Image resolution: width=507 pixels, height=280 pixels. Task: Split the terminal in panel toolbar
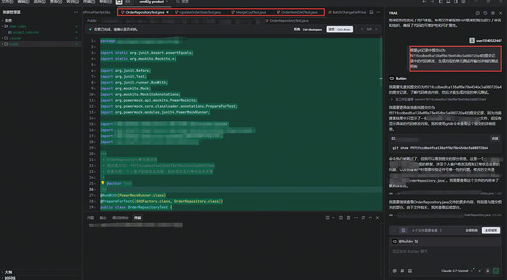(341, 218)
